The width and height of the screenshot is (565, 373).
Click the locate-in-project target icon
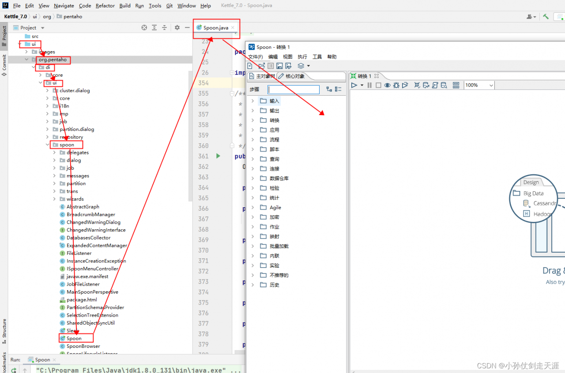coord(144,27)
